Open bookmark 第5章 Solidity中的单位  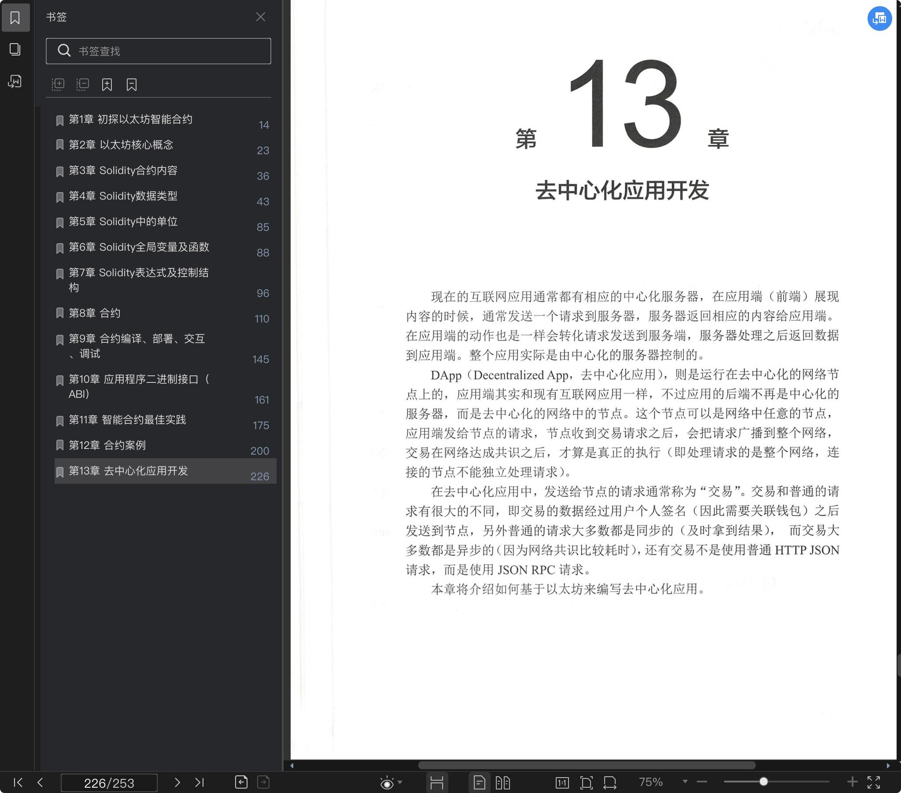pyautogui.click(x=165, y=222)
